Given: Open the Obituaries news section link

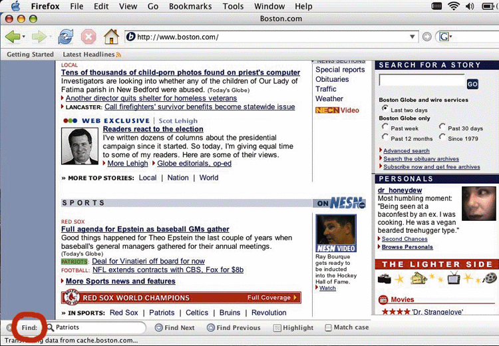Looking at the screenshot, I should click(332, 79).
